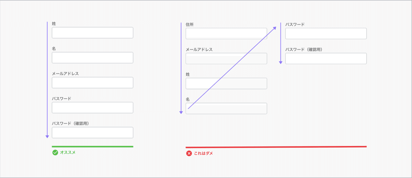Click パスワード input in the recommended single-column form
The image size is (412, 178).
tap(92, 108)
